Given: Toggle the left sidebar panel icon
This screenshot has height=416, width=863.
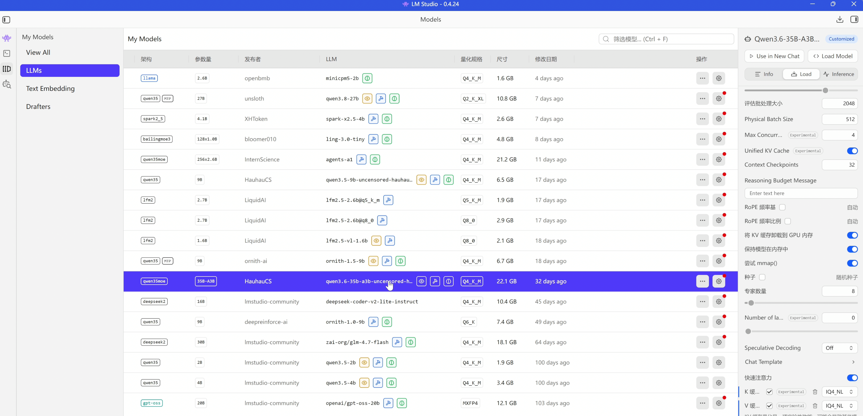Looking at the screenshot, I should pos(6,20).
